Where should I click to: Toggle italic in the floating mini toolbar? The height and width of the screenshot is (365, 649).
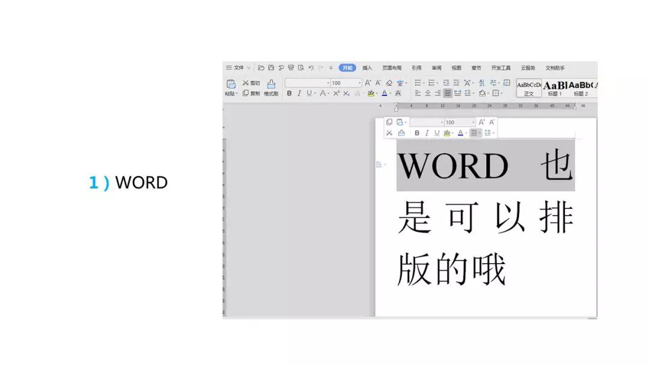(427, 133)
